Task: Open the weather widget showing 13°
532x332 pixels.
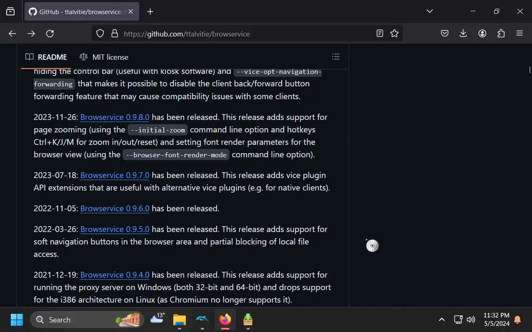Action: (157, 320)
